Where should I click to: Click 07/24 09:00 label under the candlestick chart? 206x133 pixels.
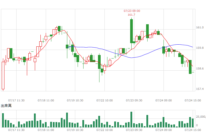[x=164, y=100]
